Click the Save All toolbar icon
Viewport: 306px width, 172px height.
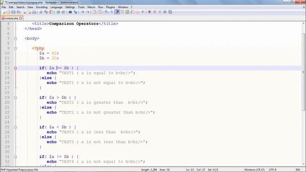(x=19, y=12)
